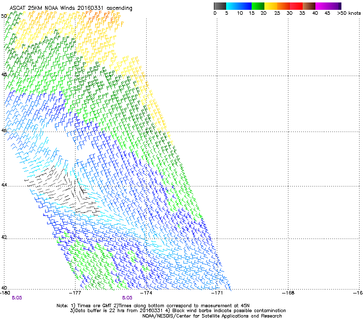This screenshot has width=363, height=319.
Task: Click the purple time stamp below -180
Action: coord(17,298)
